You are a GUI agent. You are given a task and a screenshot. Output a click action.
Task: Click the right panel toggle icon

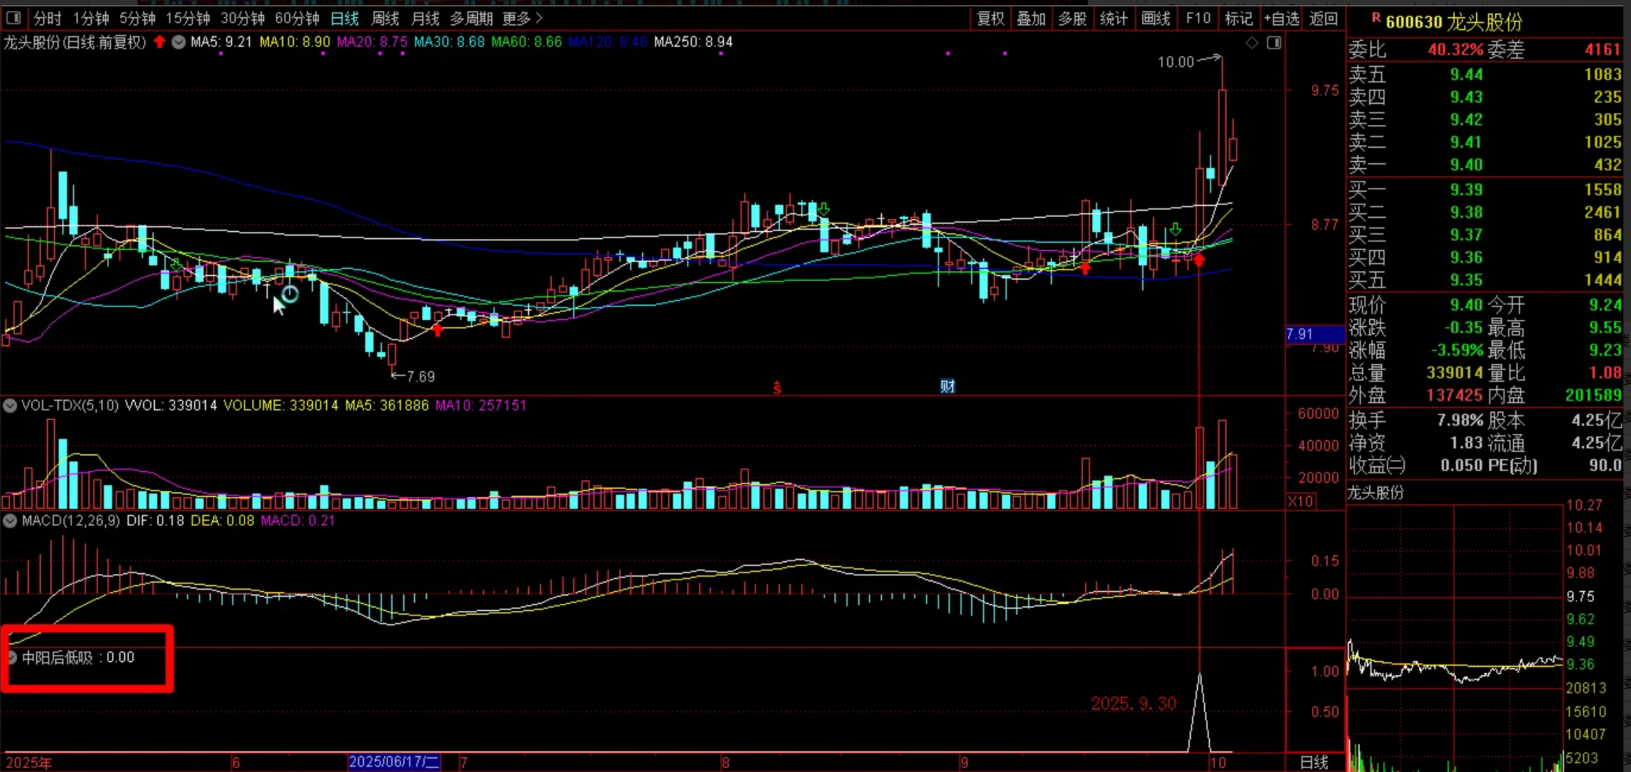tap(1274, 43)
